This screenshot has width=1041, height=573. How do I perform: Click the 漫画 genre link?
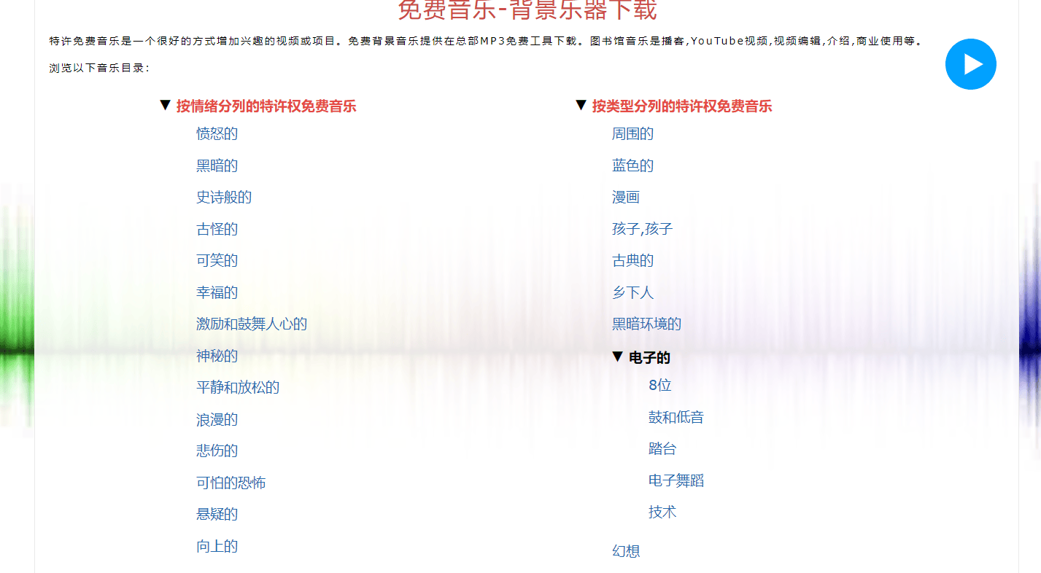625,198
